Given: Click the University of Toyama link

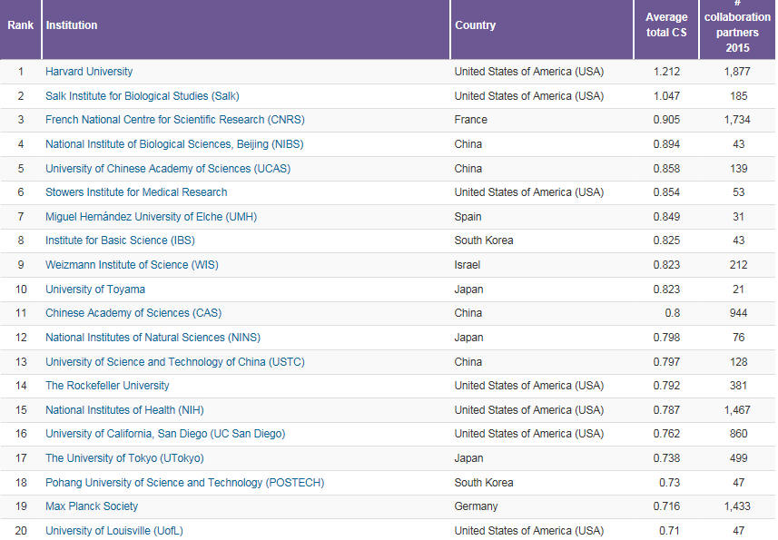Looking at the screenshot, I should (95, 290).
